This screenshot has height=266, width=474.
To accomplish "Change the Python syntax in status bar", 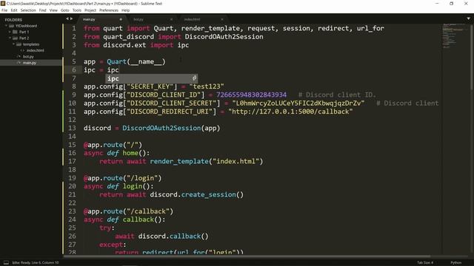I will [x=456, y=263].
